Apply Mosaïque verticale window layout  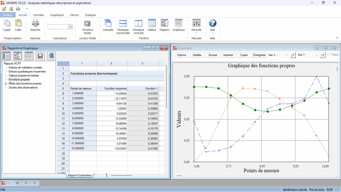point(138,24)
